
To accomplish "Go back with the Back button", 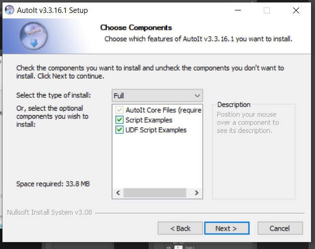I will coord(180,228).
